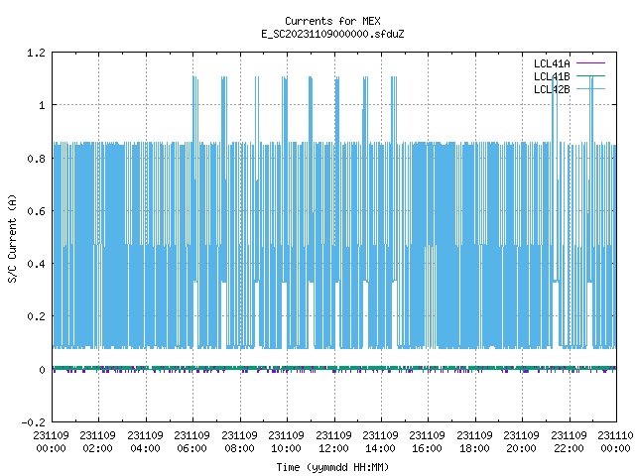Click the y-axis tick value -0.2

(33, 422)
